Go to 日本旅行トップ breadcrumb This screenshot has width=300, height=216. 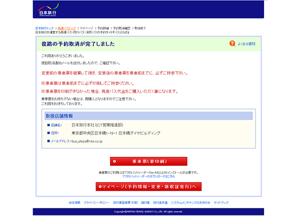click(x=44, y=28)
